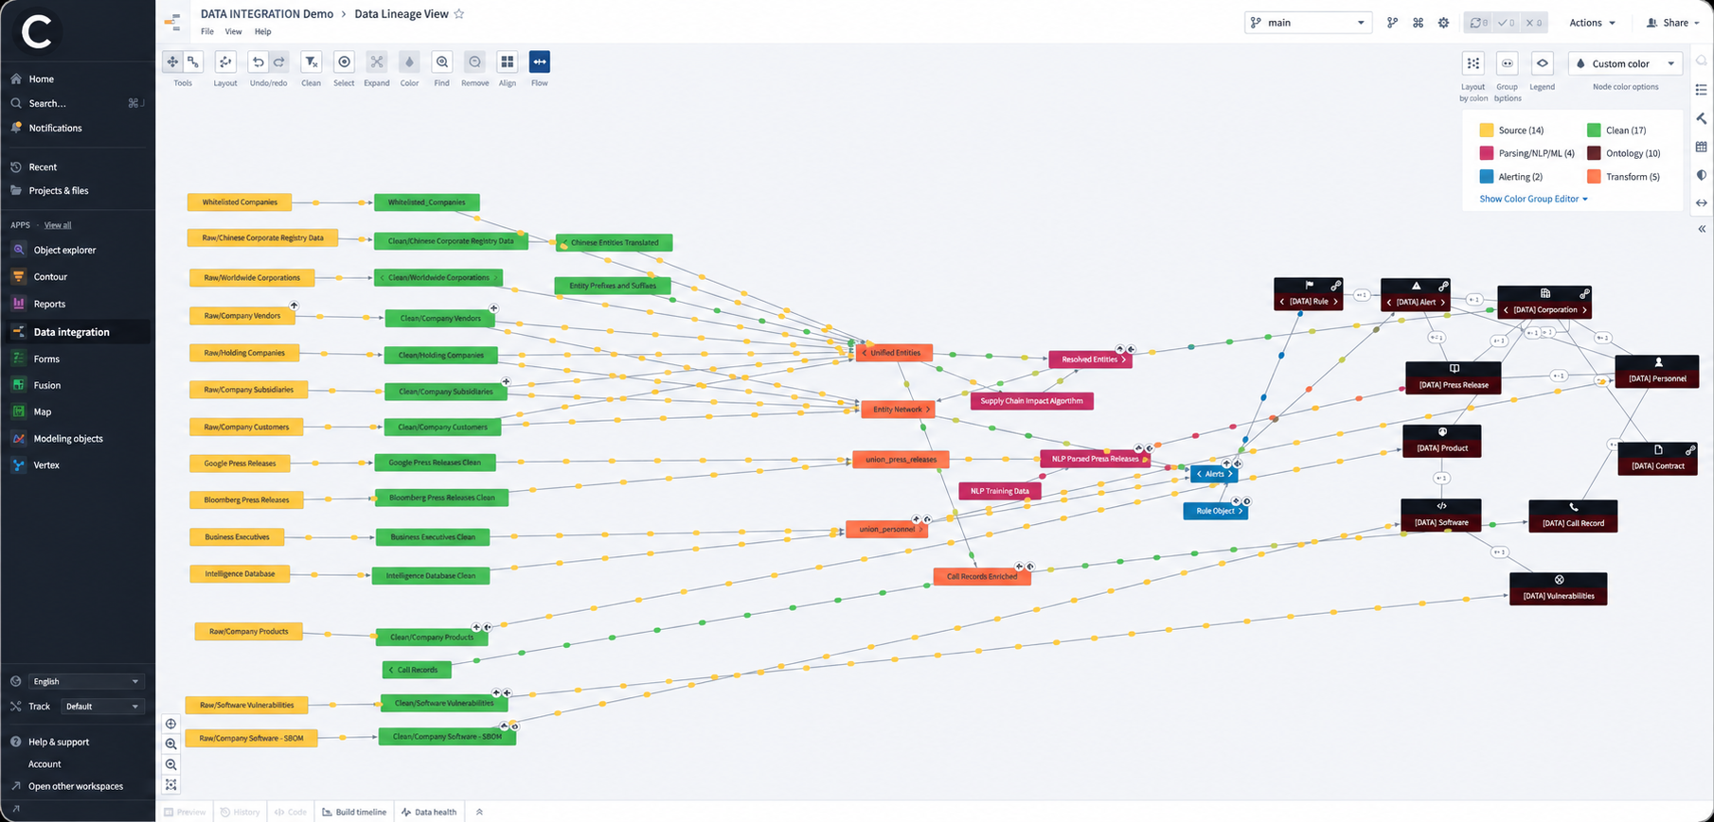Click the Search field in sidebar
1714x822 pixels.
(x=76, y=103)
